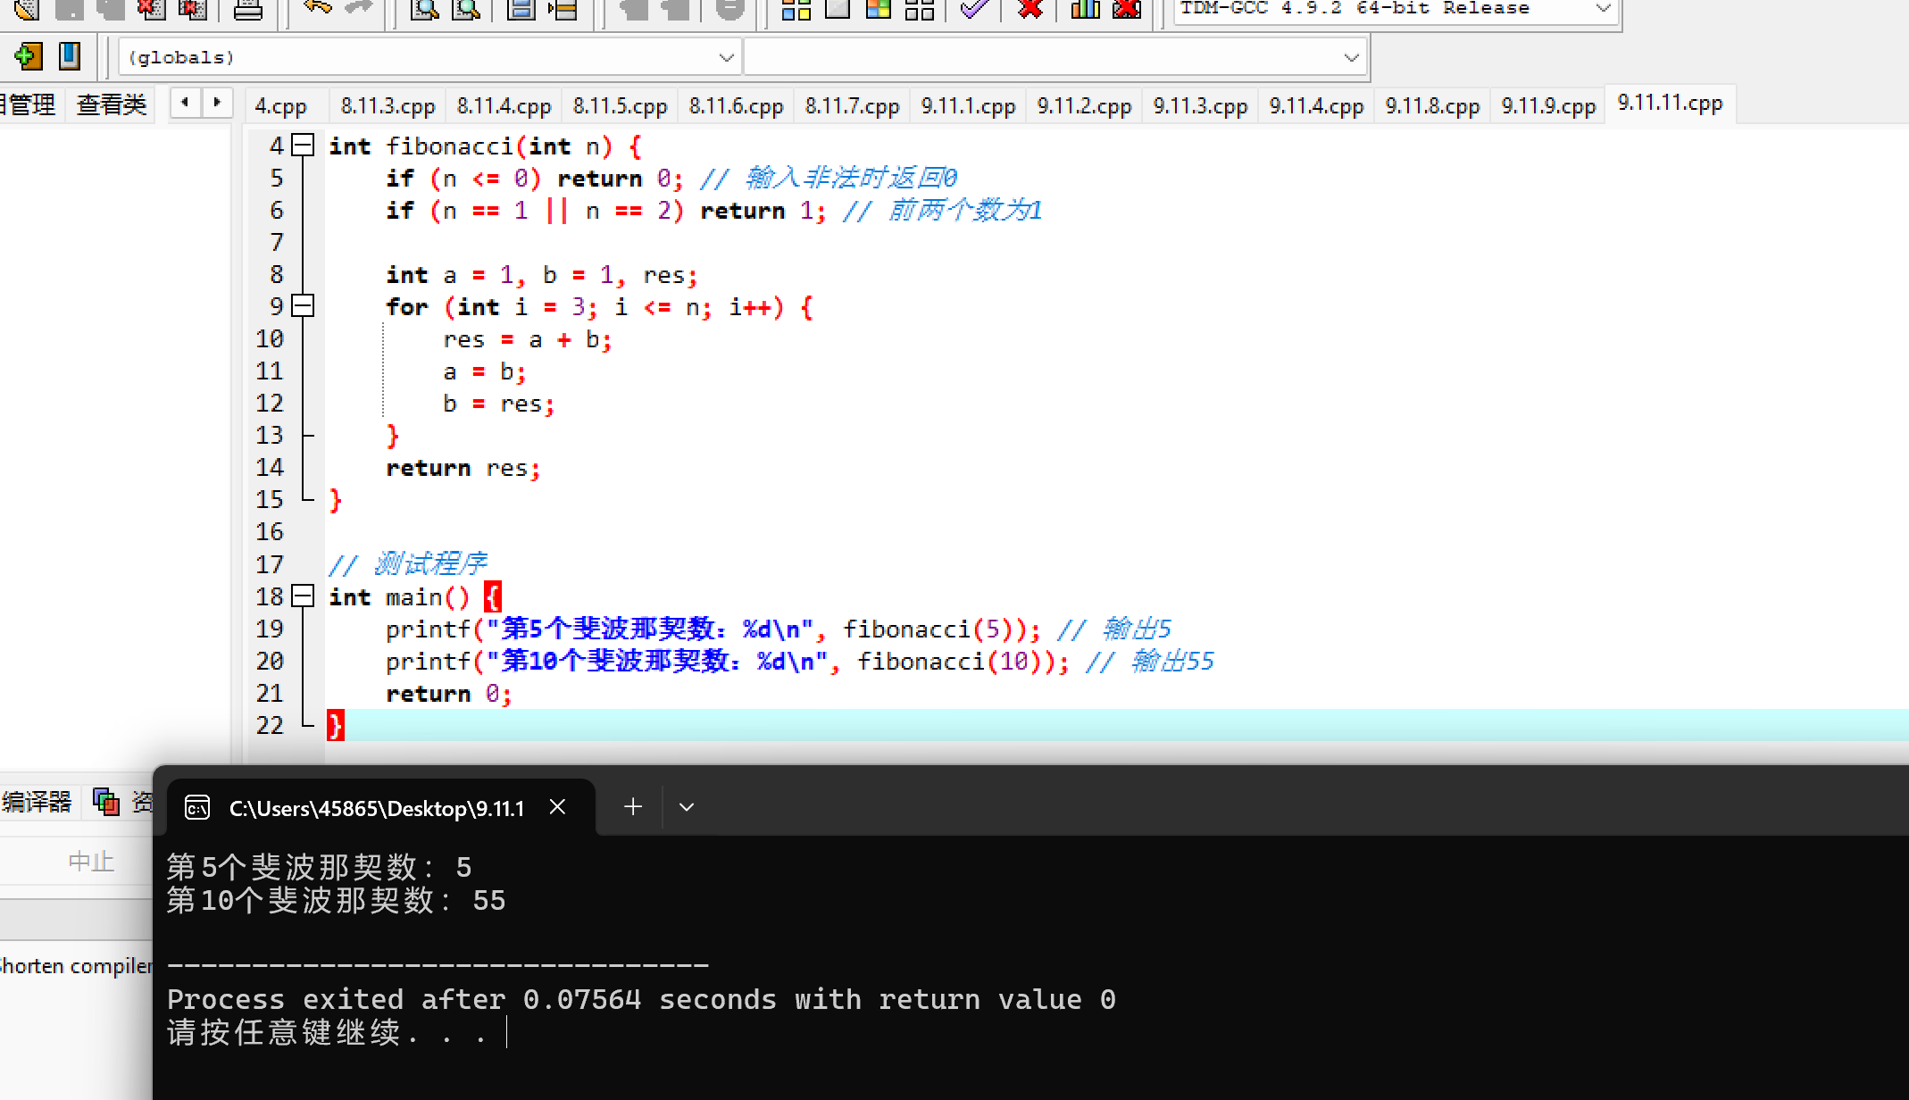The width and height of the screenshot is (1909, 1100).
Task: Click the Print toolbar icon
Action: point(247,9)
